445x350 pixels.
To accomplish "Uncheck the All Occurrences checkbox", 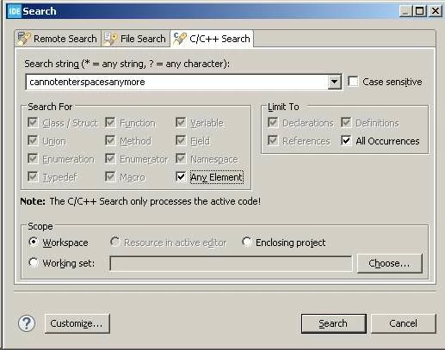I will pos(346,140).
